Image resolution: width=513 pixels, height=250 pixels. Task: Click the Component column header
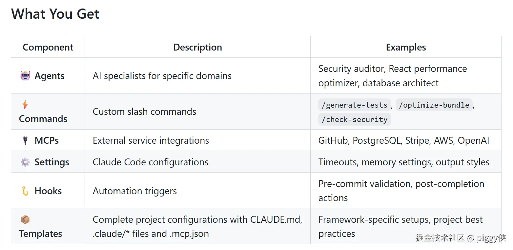click(x=48, y=47)
